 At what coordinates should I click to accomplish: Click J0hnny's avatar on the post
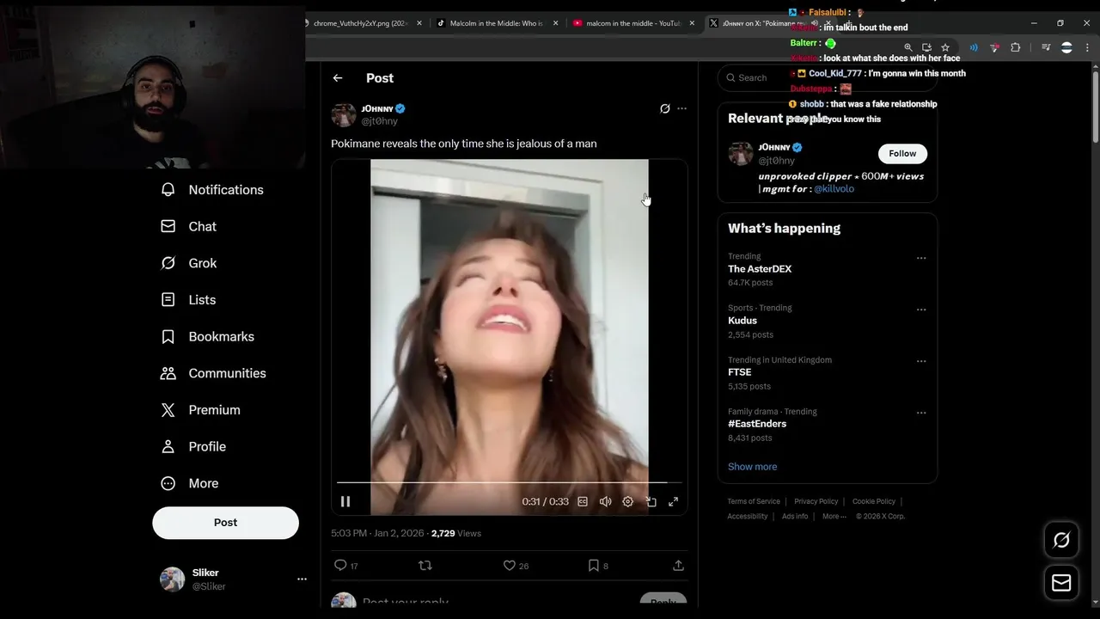pyautogui.click(x=344, y=115)
